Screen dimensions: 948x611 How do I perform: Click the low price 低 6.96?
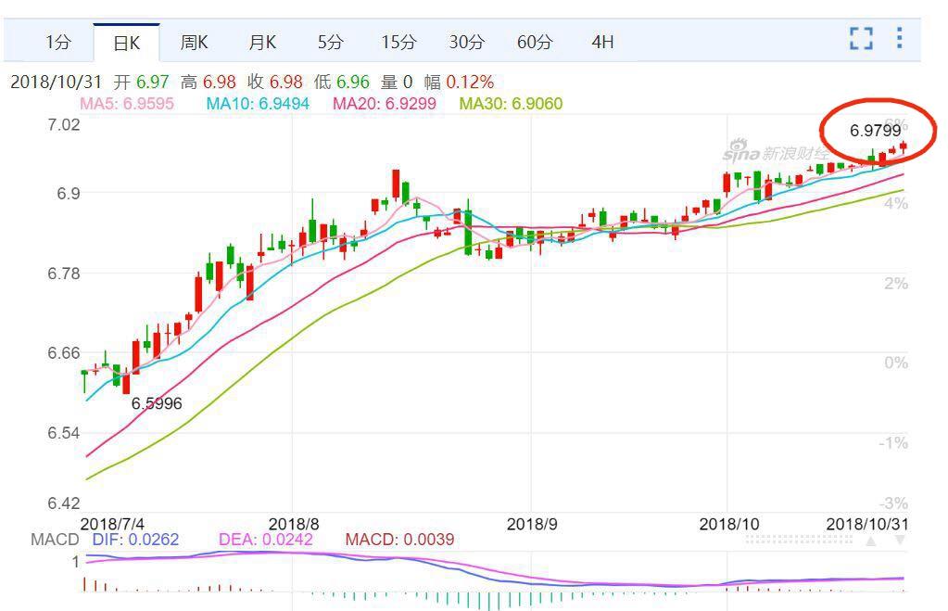(x=342, y=82)
